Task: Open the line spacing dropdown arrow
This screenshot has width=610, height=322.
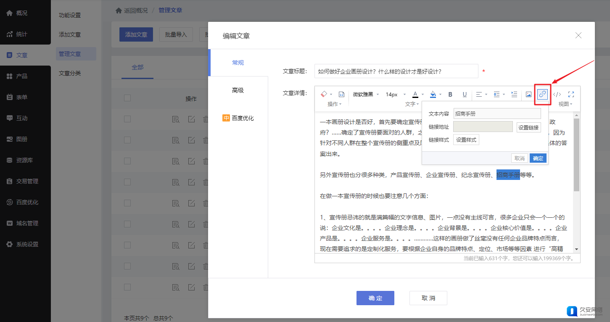Action: [504, 95]
